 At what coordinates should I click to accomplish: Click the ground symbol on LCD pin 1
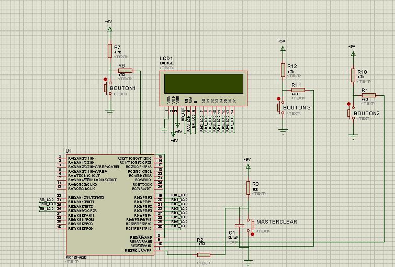pyautogui.click(x=164, y=130)
